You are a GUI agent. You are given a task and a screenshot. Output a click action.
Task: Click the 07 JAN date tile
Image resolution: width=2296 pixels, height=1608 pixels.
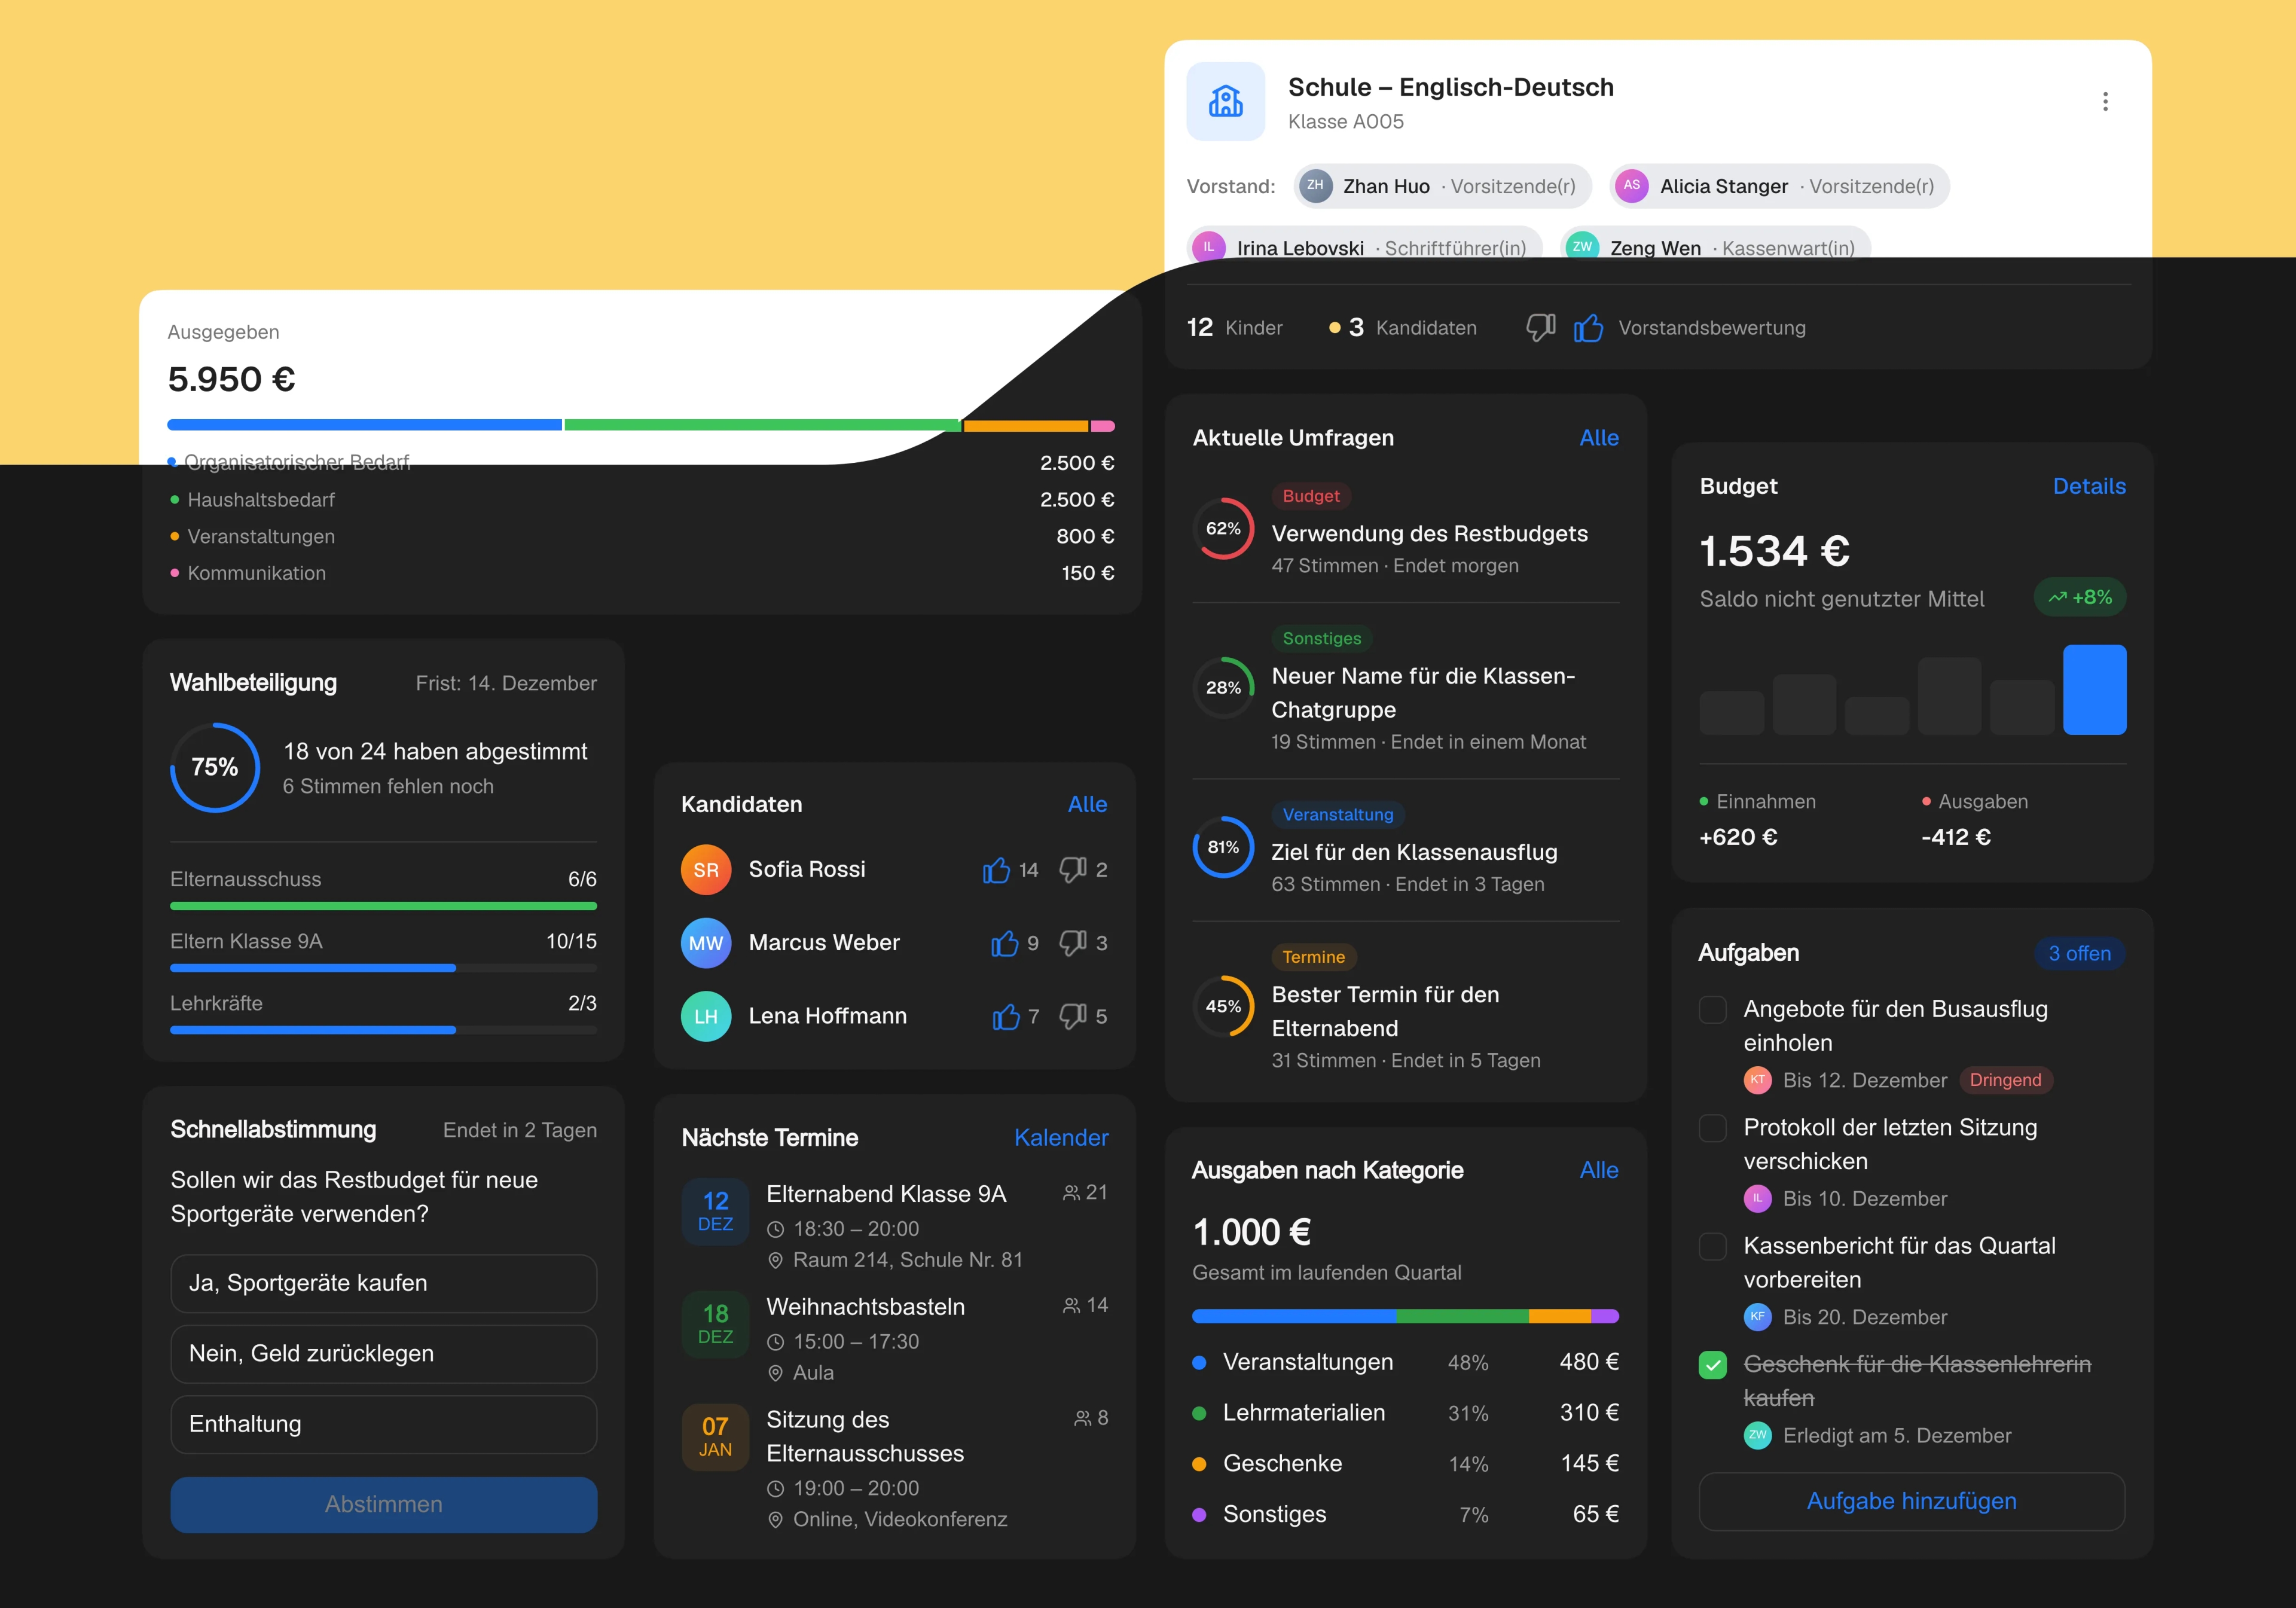click(x=715, y=1437)
